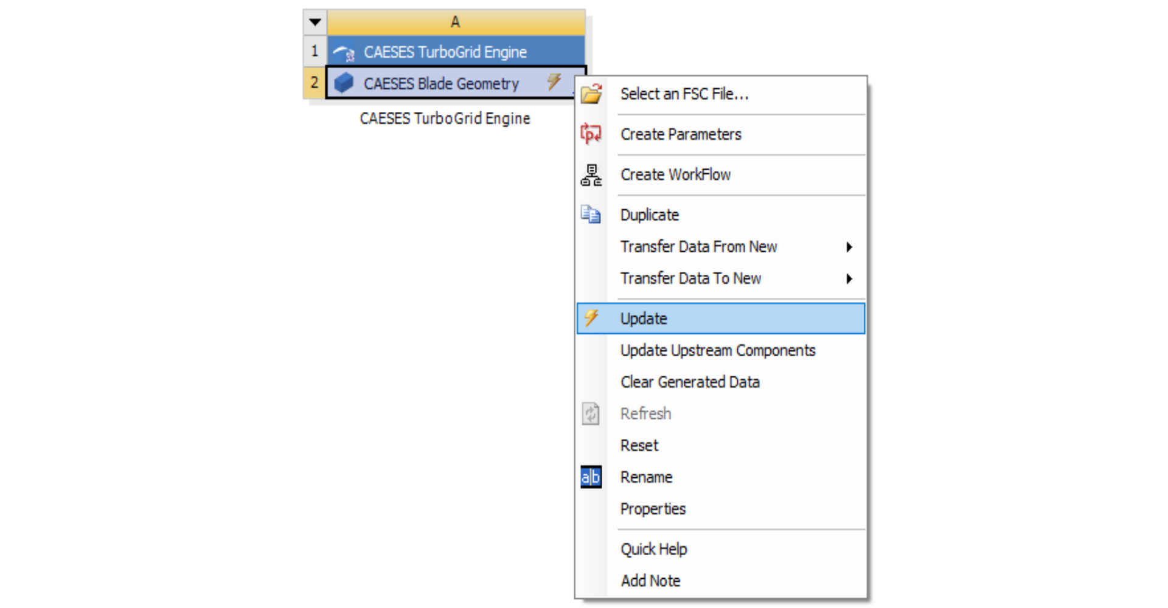Viewport: 1168px width, 608px height.
Task: Click the Duplicate pages icon
Action: point(591,215)
